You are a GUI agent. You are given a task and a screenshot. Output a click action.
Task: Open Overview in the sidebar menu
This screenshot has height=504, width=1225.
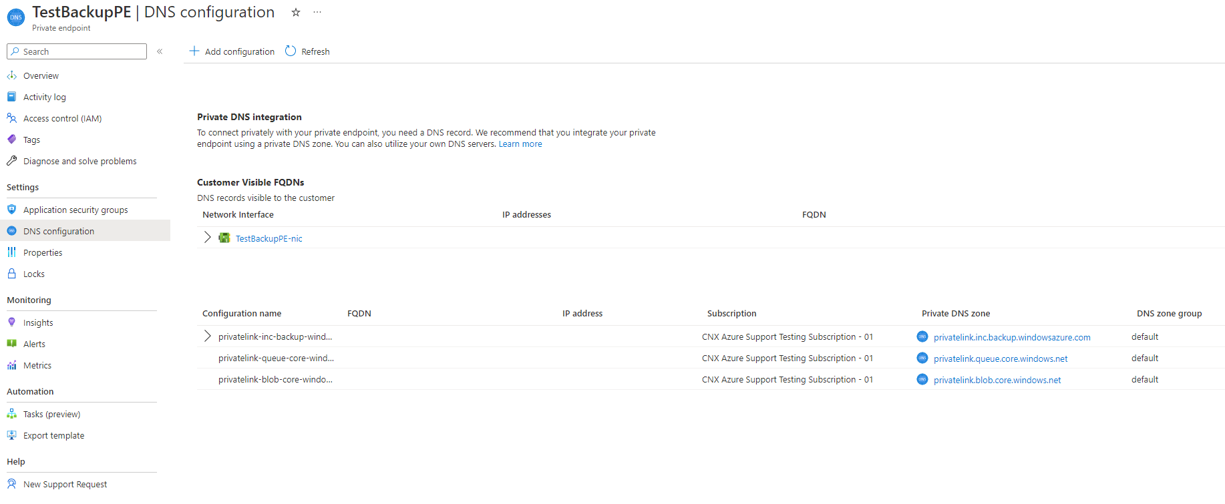point(41,76)
